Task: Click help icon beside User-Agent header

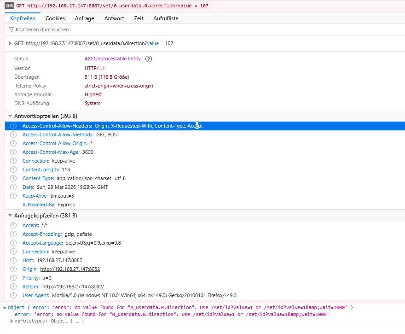Action: point(13,295)
